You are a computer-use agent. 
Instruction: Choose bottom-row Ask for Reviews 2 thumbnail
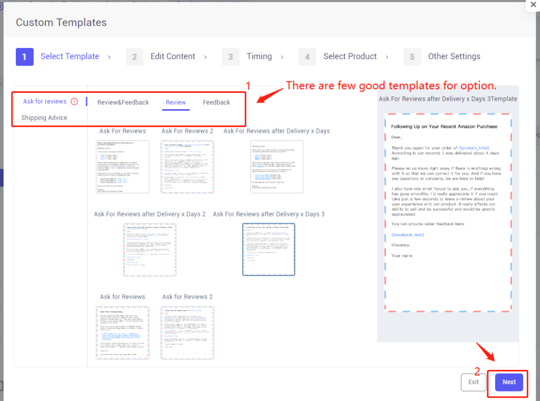click(x=187, y=333)
